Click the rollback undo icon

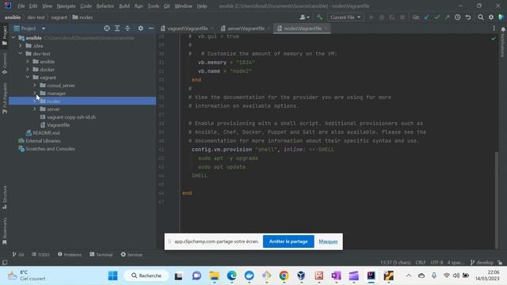[468, 17]
